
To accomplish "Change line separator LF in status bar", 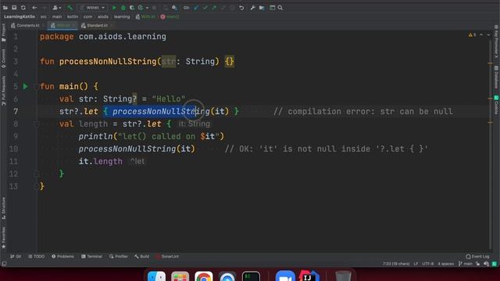I will (416, 264).
